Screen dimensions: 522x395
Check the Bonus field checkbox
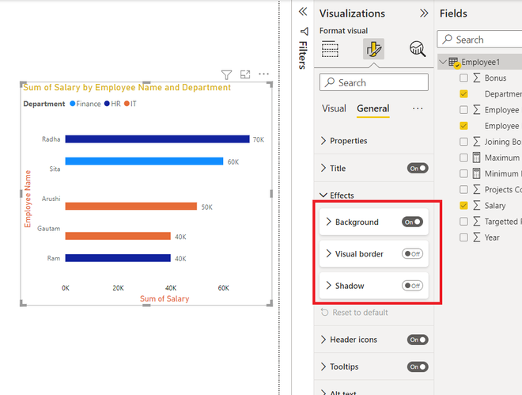(x=463, y=78)
